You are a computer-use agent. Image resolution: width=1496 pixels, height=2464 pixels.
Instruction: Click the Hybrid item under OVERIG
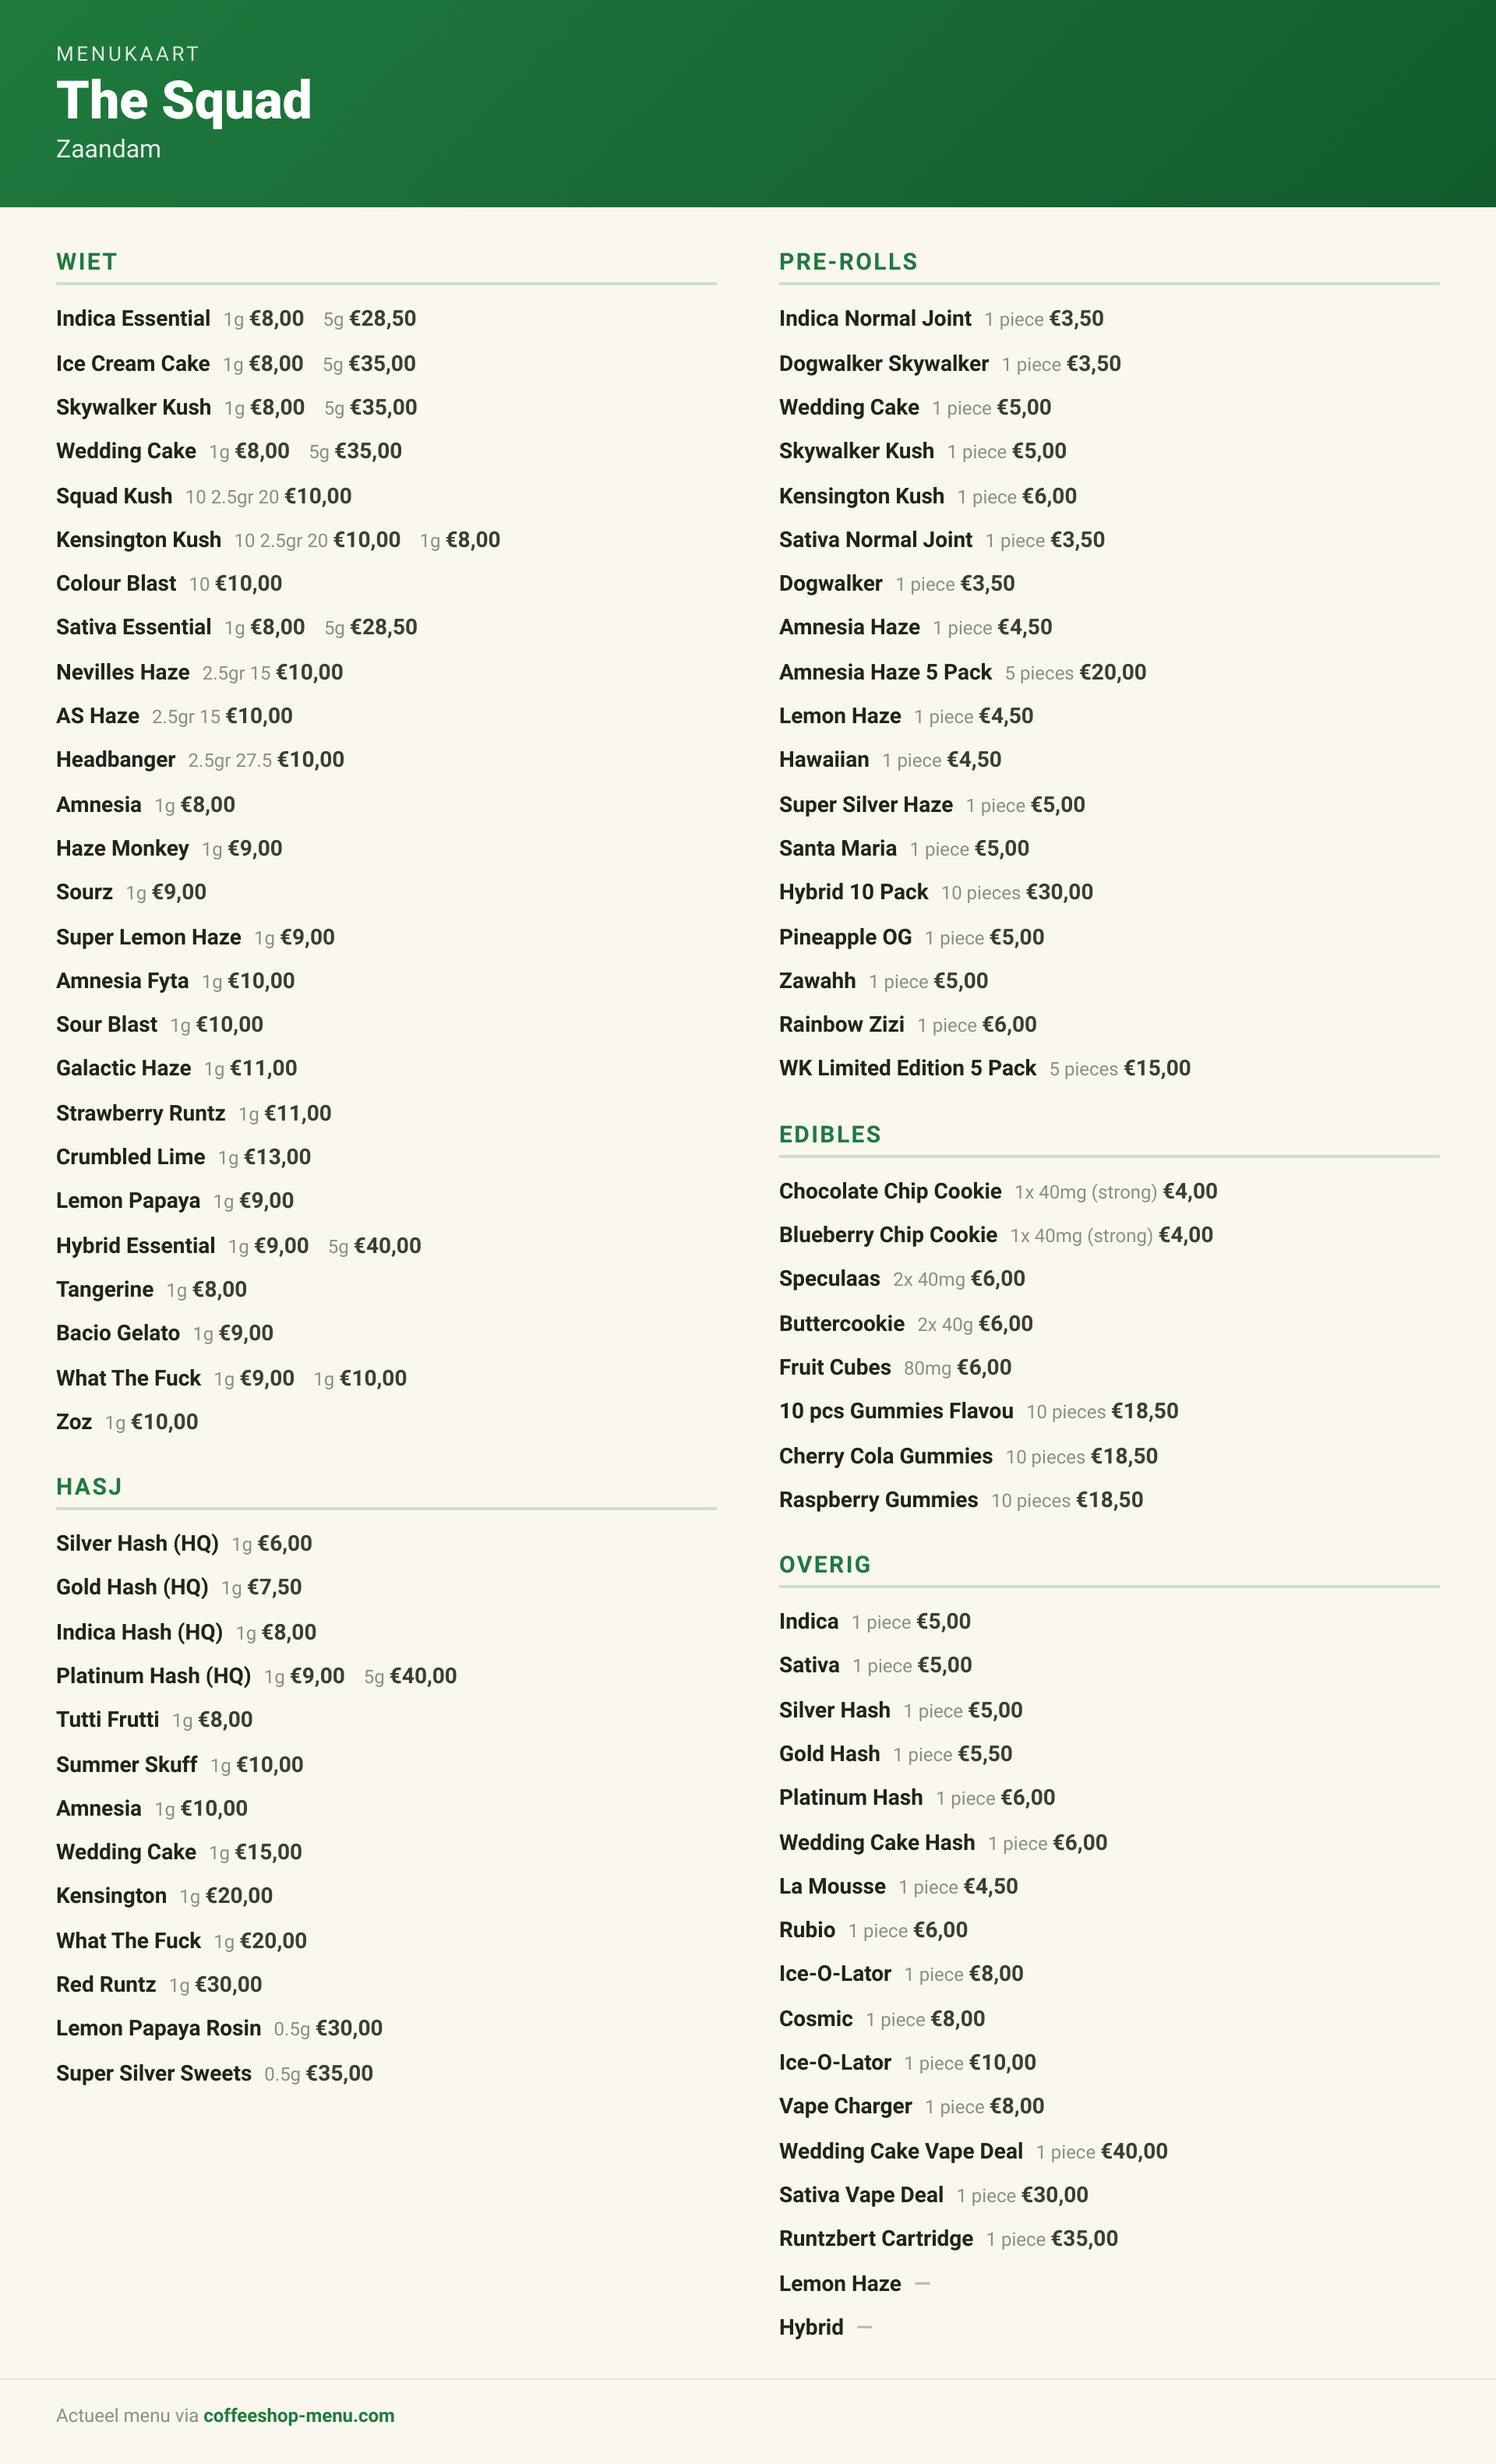[811, 2327]
